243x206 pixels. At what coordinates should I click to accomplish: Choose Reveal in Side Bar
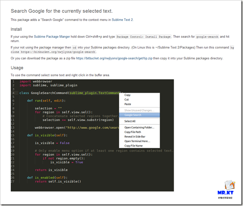click(x=135, y=137)
